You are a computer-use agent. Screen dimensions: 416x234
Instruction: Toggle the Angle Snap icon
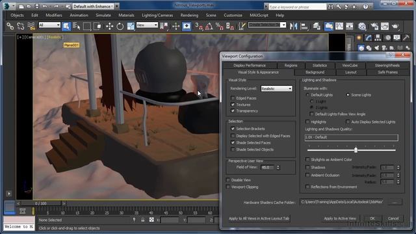(209, 26)
